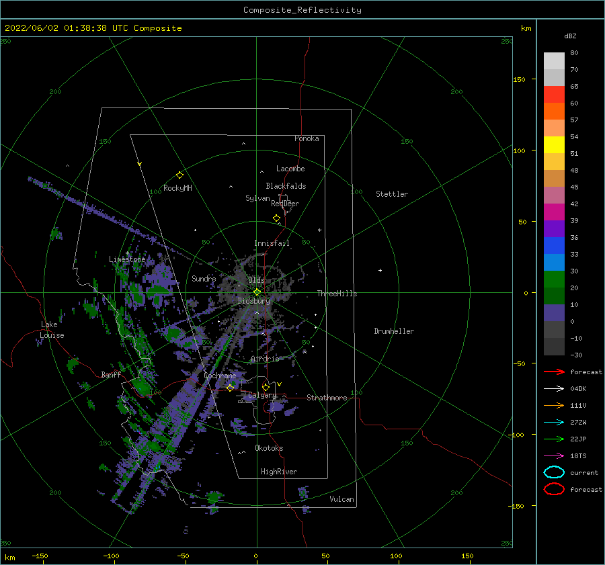The width and height of the screenshot is (605, 565).
Task: Click the red forecast arrow in legend
Action: [x=554, y=372]
